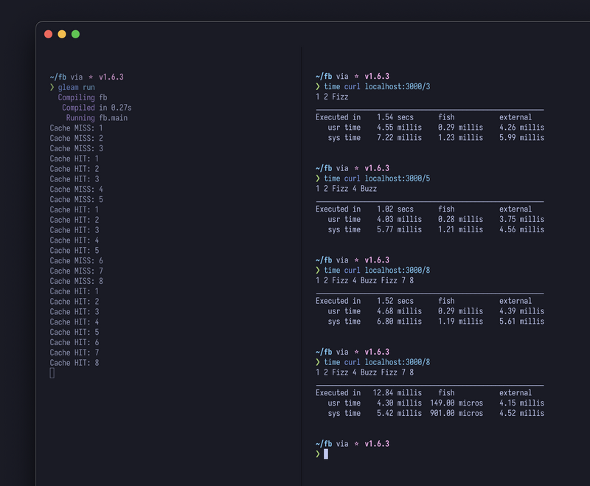Screen dimensions: 590x486
Task: Click the green maximize window button
Action: point(75,34)
